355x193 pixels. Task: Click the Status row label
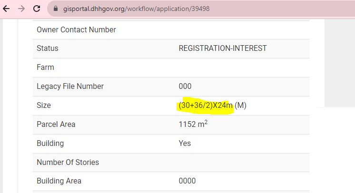[x=48, y=48]
